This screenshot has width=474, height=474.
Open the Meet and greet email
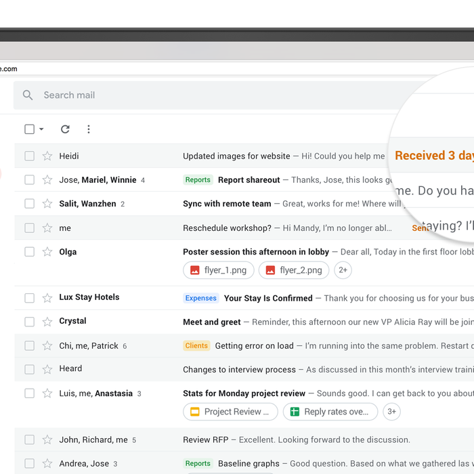212,322
